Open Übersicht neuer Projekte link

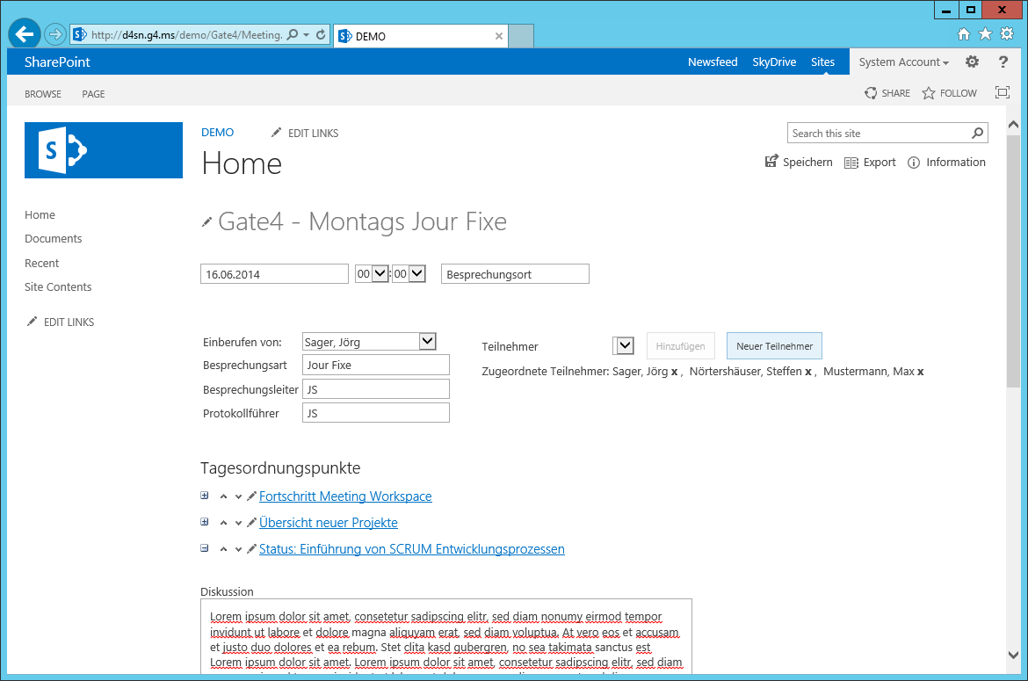click(x=329, y=522)
